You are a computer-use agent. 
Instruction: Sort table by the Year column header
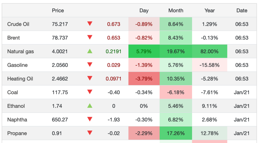[210, 10]
